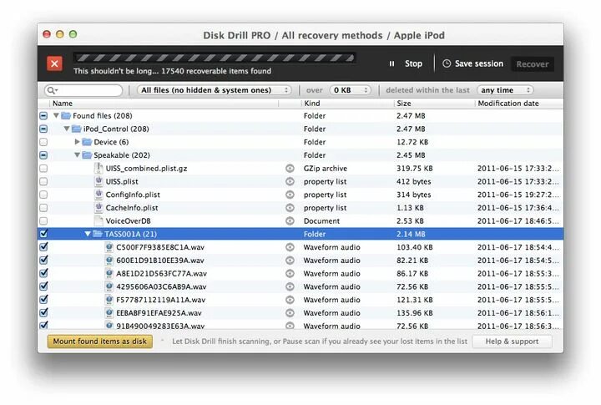Click the UISS.plist file icon
The width and height of the screenshot is (601, 405).
click(x=98, y=181)
